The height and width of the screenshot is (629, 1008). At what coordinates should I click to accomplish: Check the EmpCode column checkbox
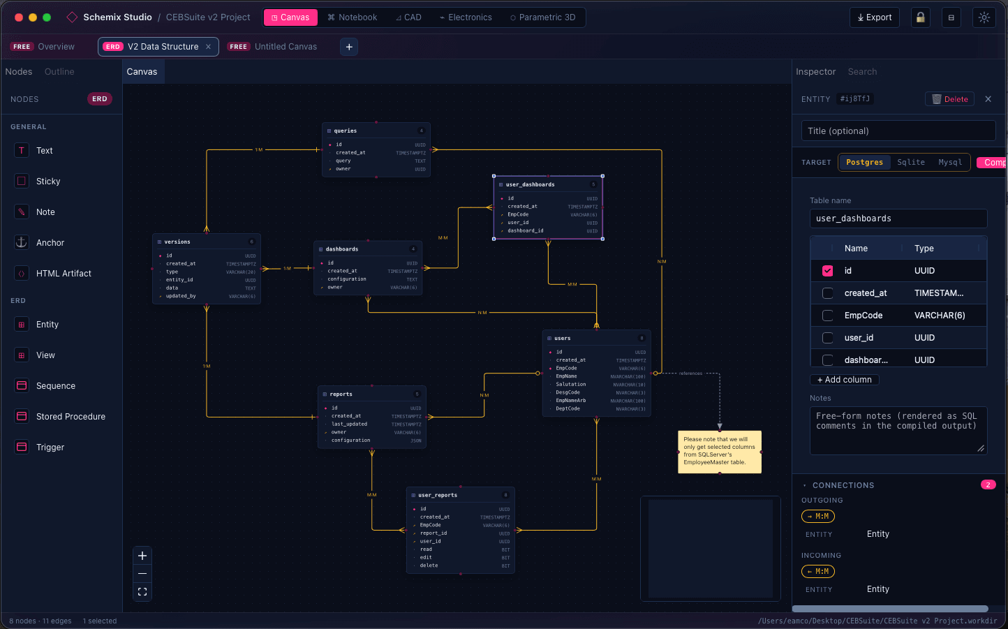pyautogui.click(x=828, y=316)
